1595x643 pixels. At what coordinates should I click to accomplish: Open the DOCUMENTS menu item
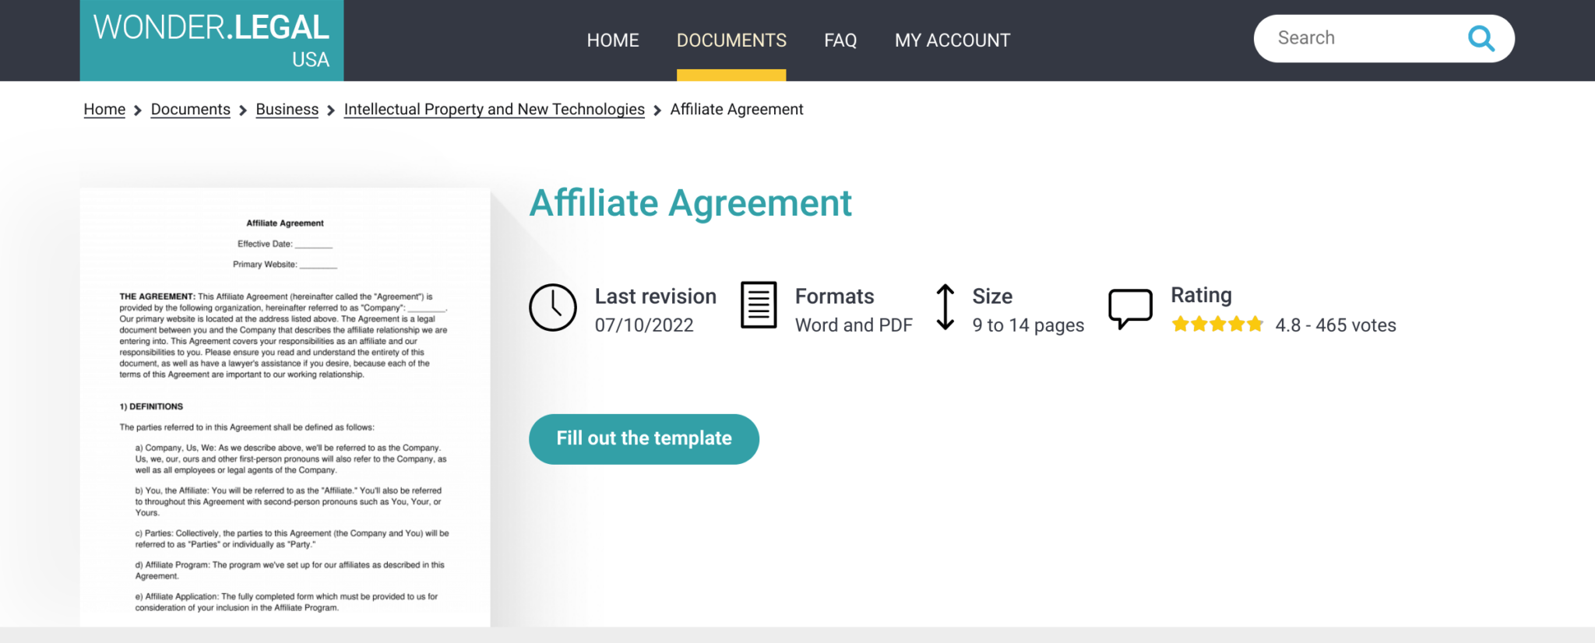(x=731, y=40)
